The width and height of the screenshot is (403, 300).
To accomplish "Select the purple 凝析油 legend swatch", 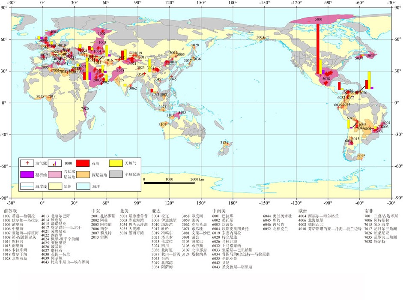I will [x=28, y=174].
